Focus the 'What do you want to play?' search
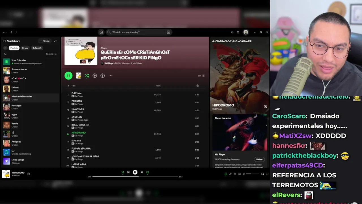 click(136, 32)
